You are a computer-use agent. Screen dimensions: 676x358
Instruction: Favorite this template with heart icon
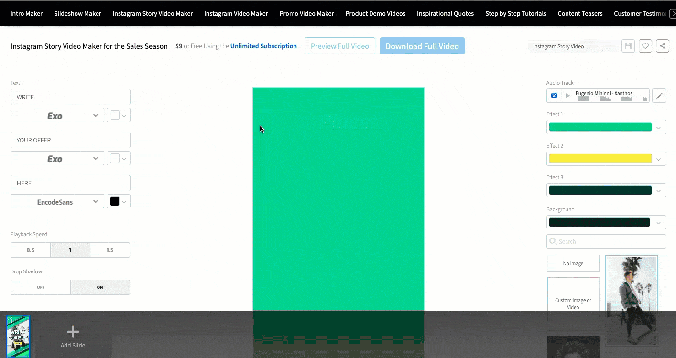(645, 46)
